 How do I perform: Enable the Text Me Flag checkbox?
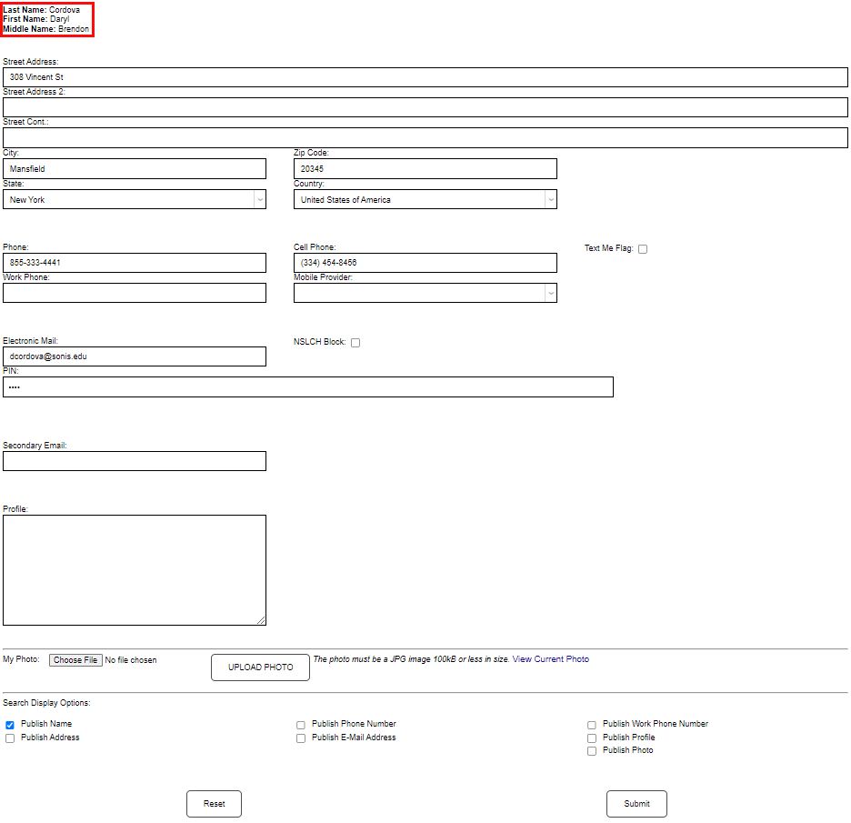point(643,247)
